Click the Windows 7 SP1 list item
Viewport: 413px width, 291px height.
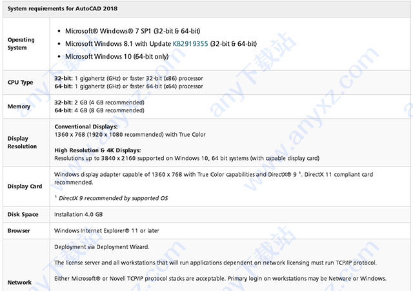(133, 31)
